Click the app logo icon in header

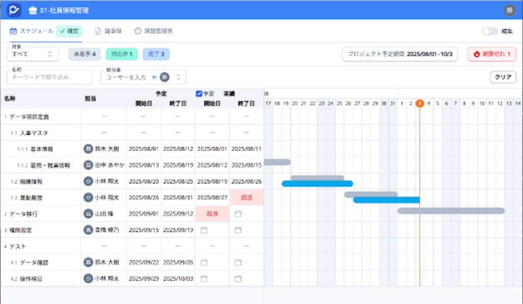coord(14,10)
